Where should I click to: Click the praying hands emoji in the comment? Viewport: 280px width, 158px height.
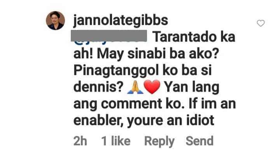click(x=135, y=87)
